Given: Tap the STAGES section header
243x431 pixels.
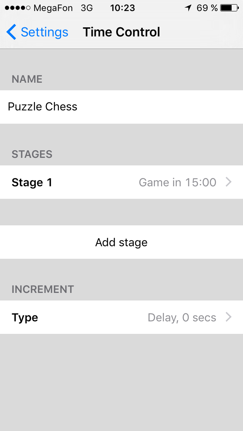Looking at the screenshot, I should [x=32, y=154].
